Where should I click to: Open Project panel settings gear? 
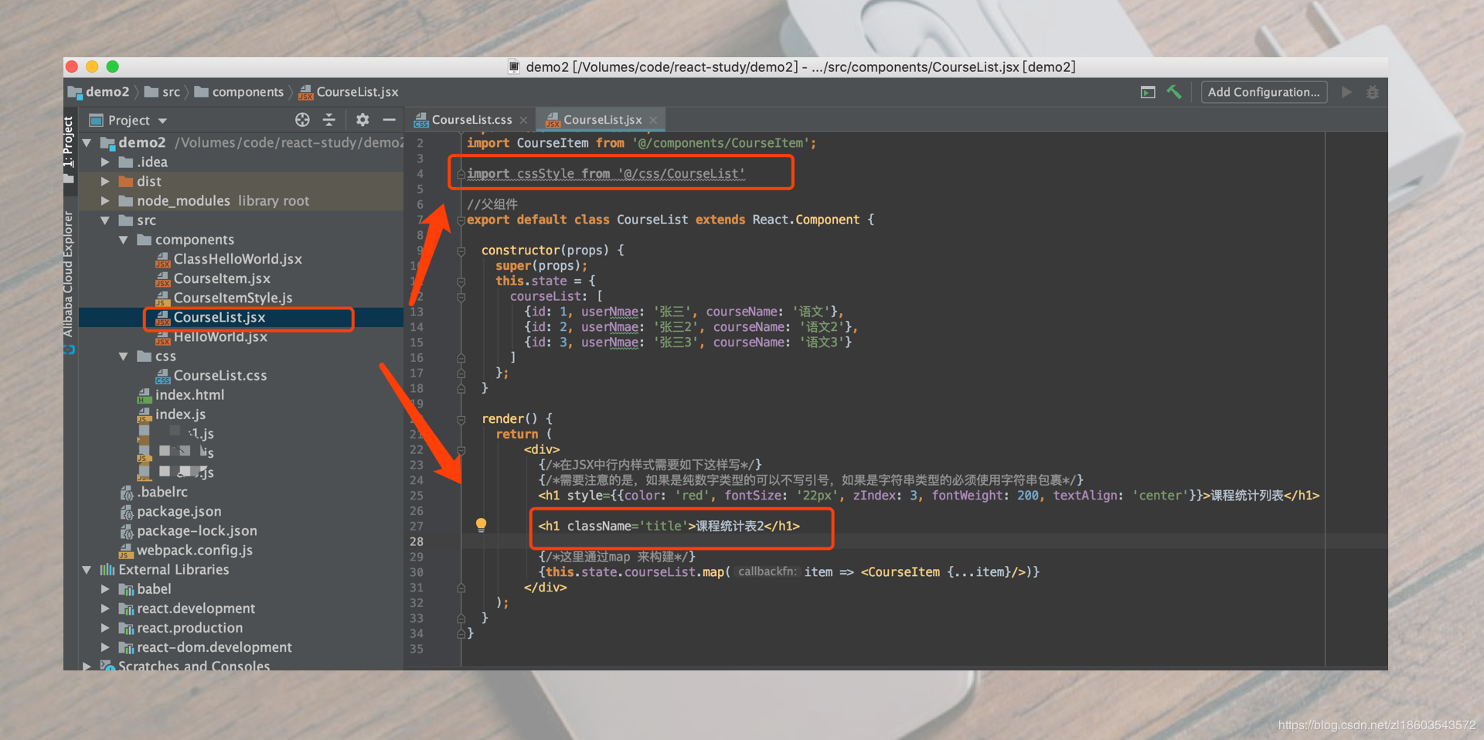(362, 120)
